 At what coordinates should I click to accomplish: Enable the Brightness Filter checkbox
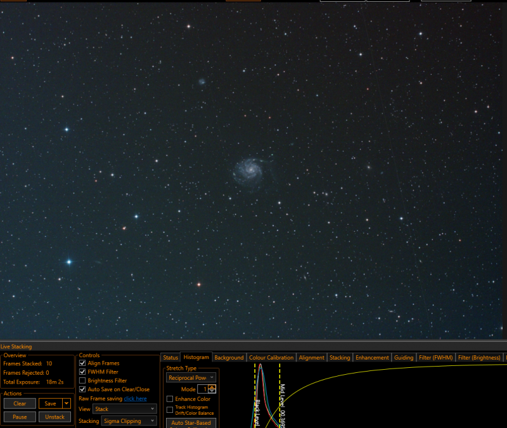82,381
